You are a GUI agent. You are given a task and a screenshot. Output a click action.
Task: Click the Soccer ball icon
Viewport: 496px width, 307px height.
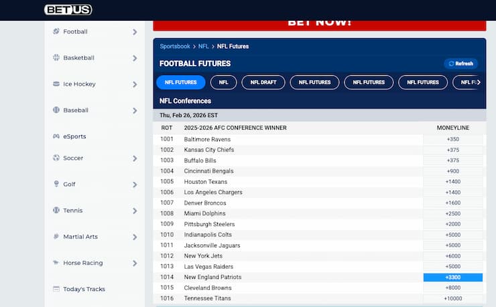click(x=56, y=158)
